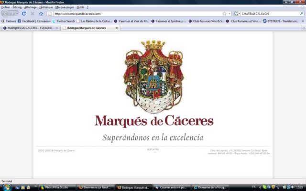Click the back navigation arrow

point(6,14)
